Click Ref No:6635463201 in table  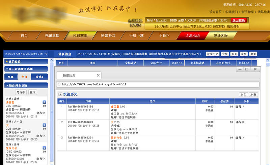[x=80, y=137]
